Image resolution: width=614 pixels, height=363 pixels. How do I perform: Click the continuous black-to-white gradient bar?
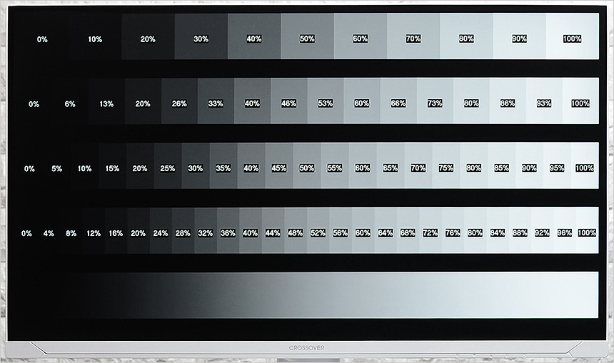point(307,295)
